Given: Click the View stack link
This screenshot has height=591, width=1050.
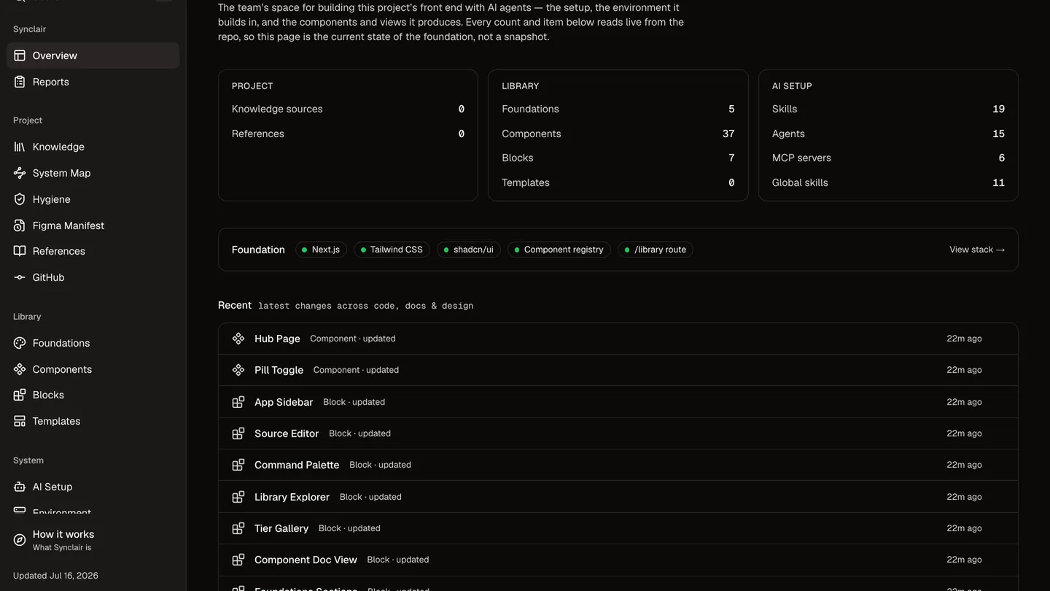Looking at the screenshot, I should coord(977,250).
